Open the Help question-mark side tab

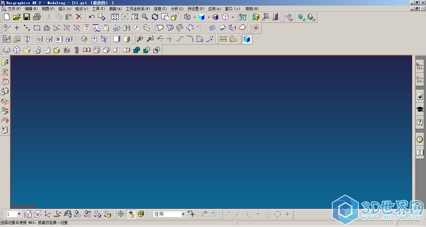[x=420, y=122]
